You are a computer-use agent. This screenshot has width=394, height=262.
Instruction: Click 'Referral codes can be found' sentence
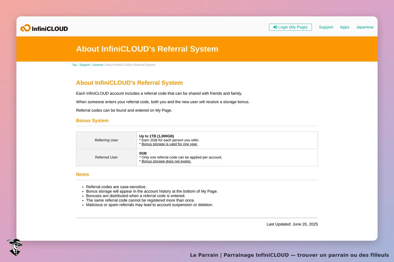click(124, 110)
